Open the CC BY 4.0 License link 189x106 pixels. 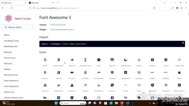58,25
